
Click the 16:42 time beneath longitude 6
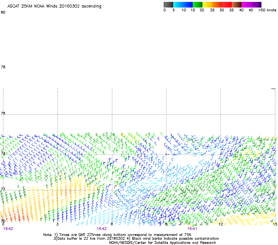[101, 229]
